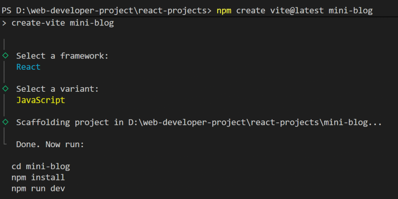Click the mini-blog argument on the prompt line
The width and height of the screenshot is (398, 199).
tap(351, 11)
